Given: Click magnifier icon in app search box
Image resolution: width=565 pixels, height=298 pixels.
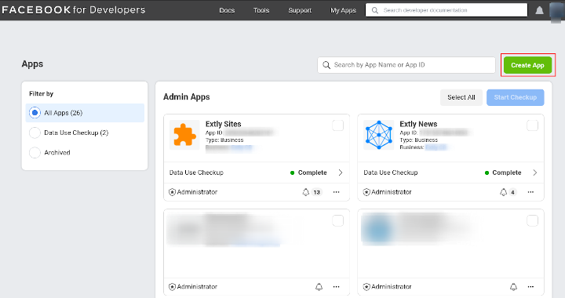Looking at the screenshot, I should point(326,65).
